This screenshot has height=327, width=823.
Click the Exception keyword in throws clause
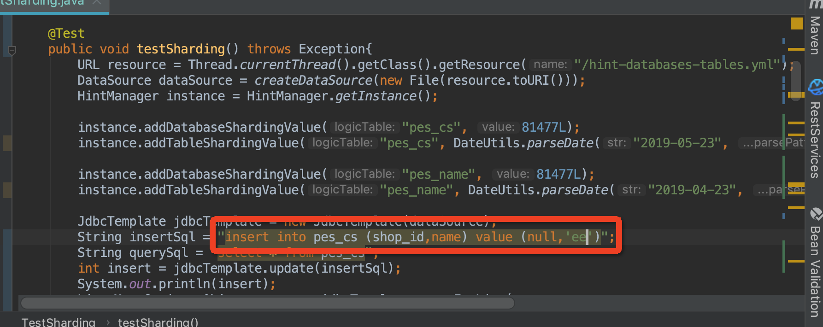point(331,49)
